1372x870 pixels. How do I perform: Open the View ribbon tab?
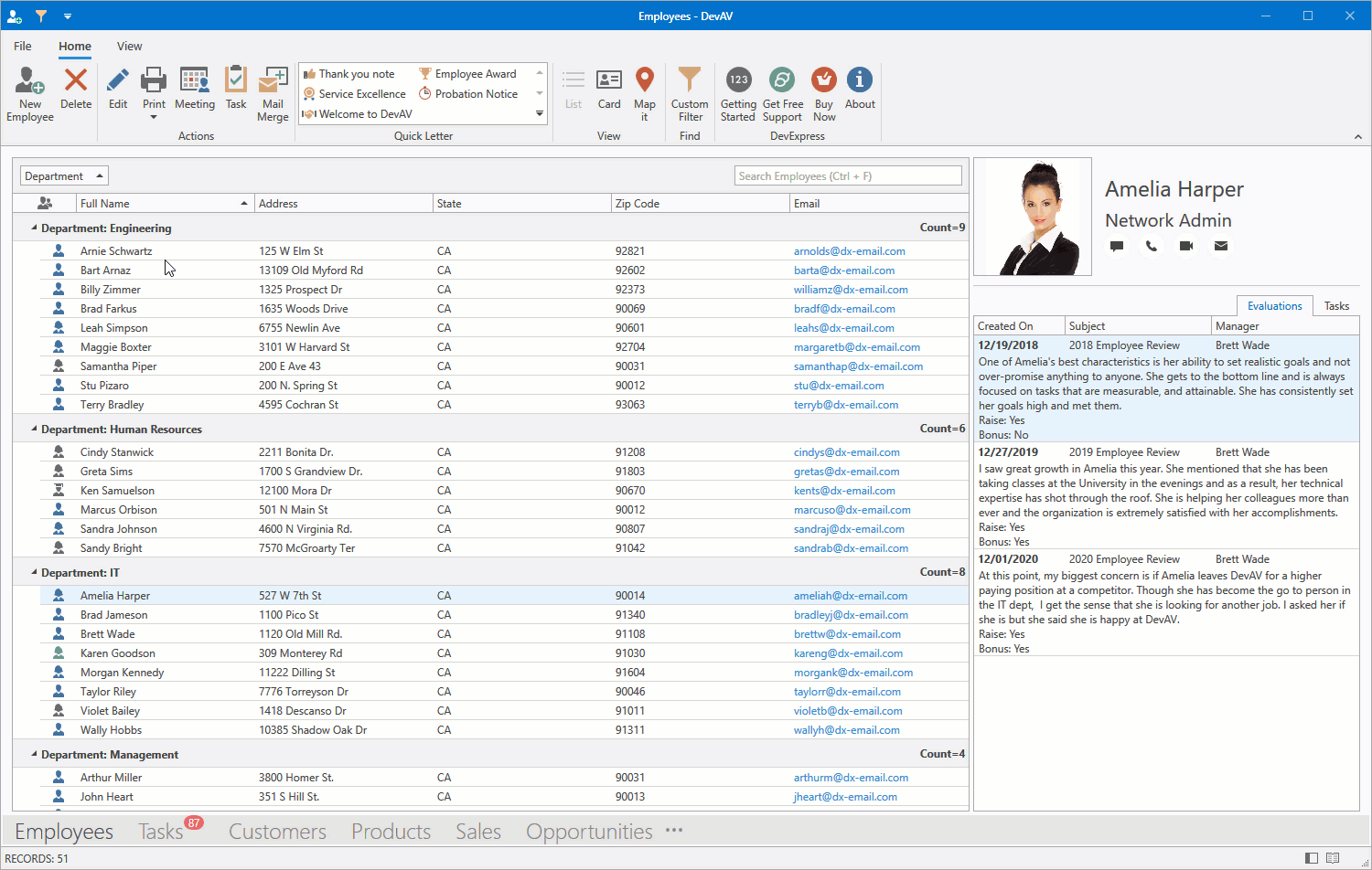click(129, 47)
